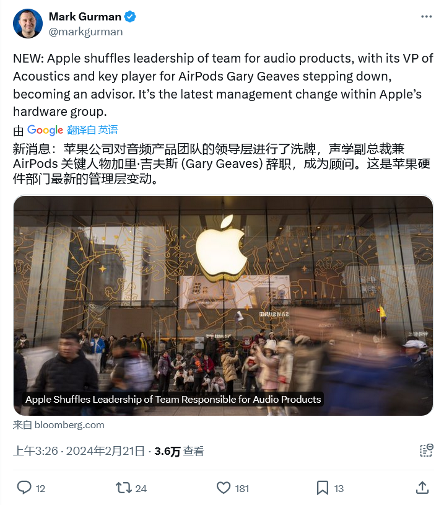
Task: Click the reply count 12
Action: pyautogui.click(x=40, y=488)
